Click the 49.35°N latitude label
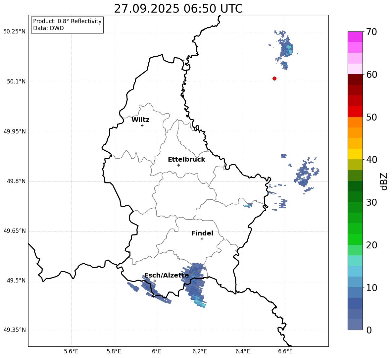Screen dimensions: 392x358 15,330
